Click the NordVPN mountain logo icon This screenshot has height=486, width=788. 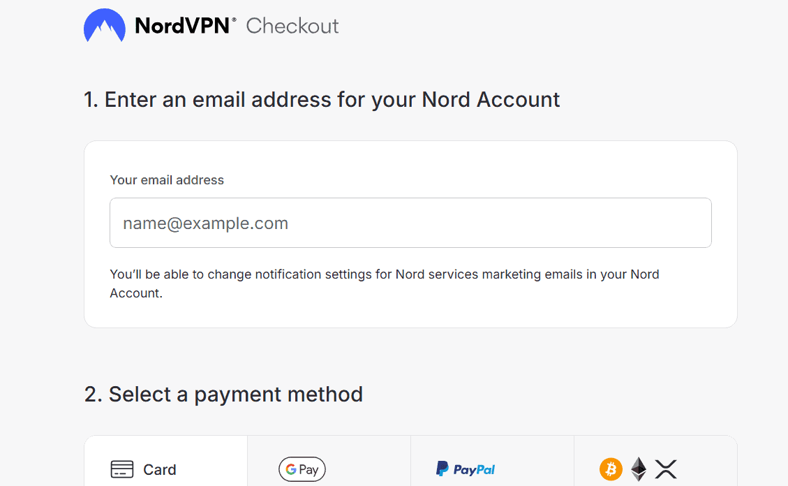(104, 26)
